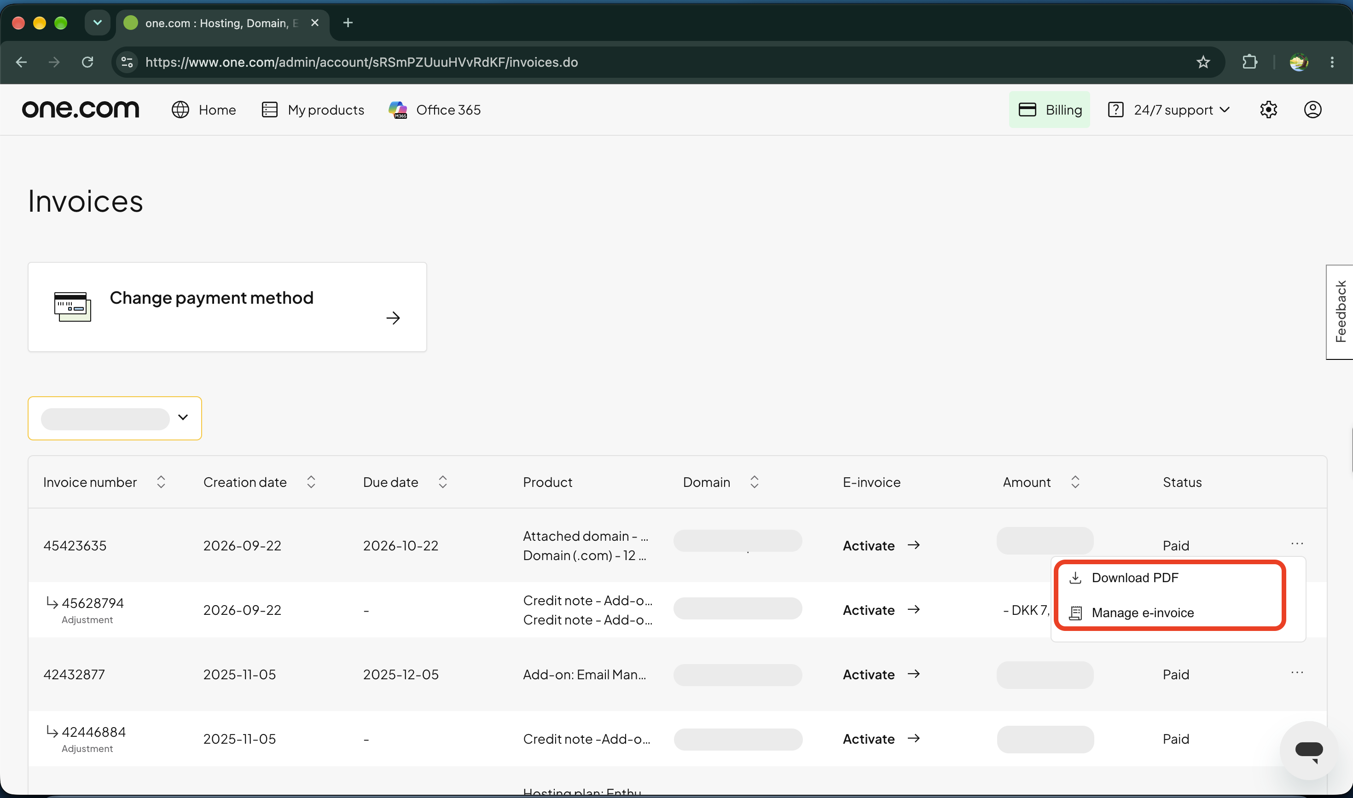Screen dimensions: 1353x798
Task: Reload the invoices page
Action: pos(87,63)
